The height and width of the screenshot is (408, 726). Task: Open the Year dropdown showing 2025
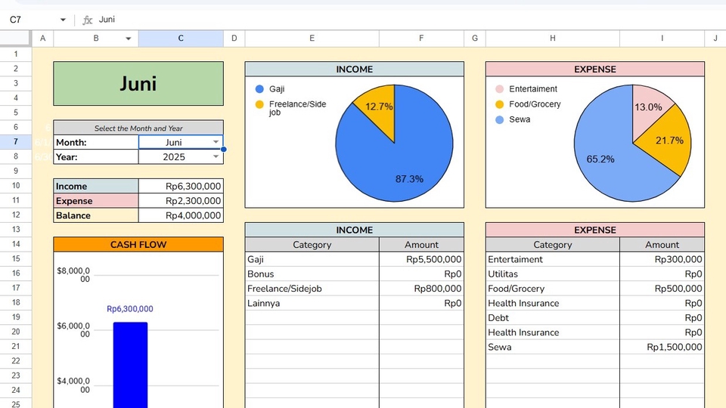point(216,157)
